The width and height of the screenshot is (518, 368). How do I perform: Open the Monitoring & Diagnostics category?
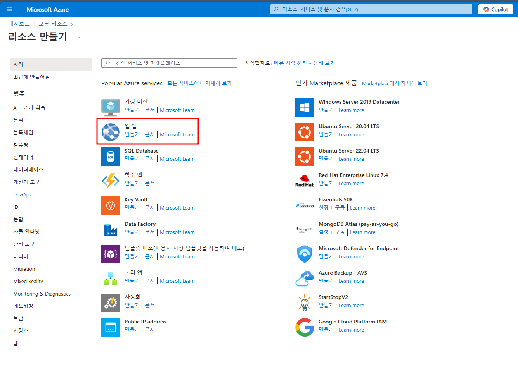click(x=42, y=294)
